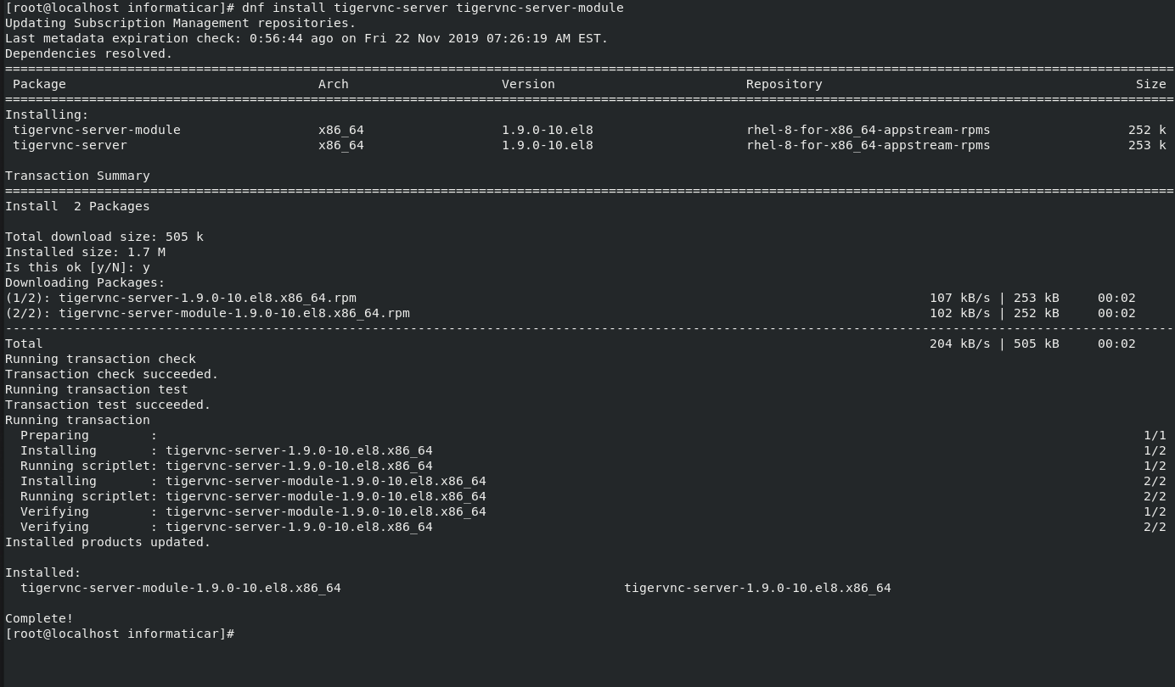The image size is (1175, 687).
Task: Click the Complete! message
Action: (39, 618)
